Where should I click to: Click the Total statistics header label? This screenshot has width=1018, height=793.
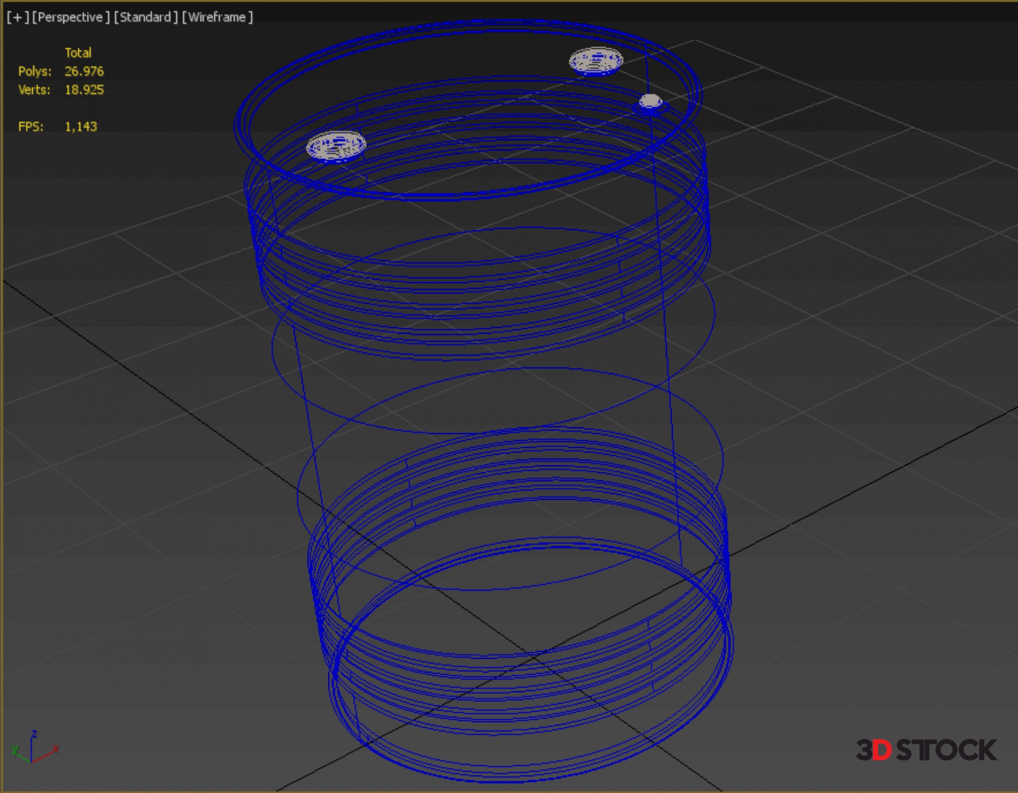coord(78,52)
